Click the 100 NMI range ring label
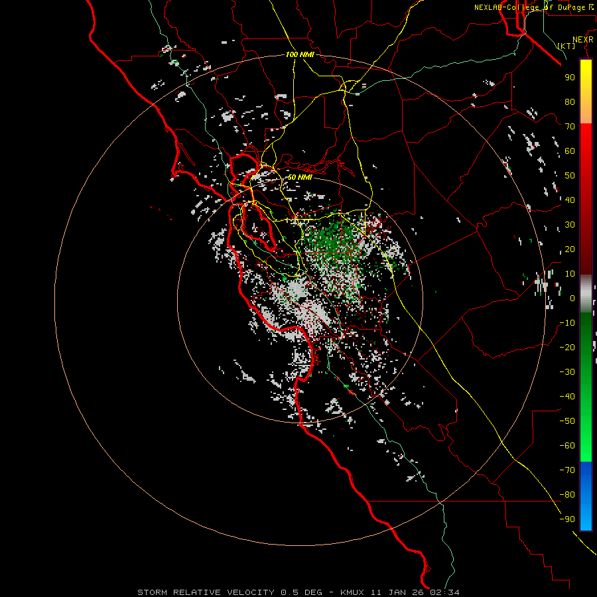Viewport: 597px width, 597px height. 300,54
